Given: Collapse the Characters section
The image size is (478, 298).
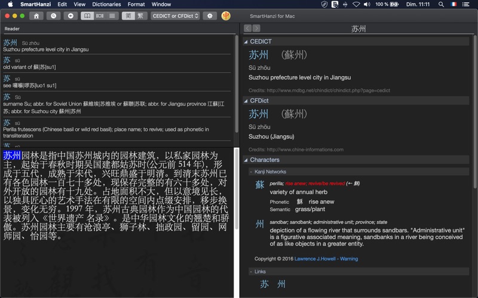Looking at the screenshot, I should [x=246, y=160].
